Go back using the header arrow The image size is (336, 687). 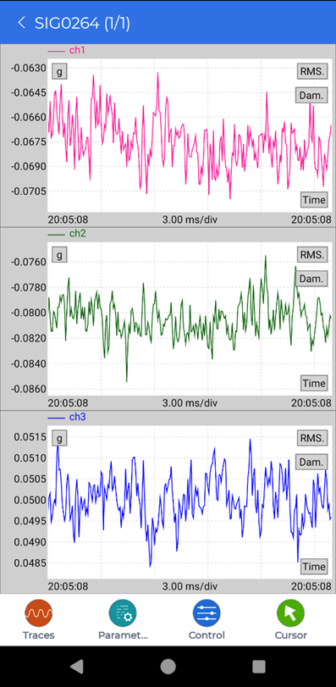(21, 23)
